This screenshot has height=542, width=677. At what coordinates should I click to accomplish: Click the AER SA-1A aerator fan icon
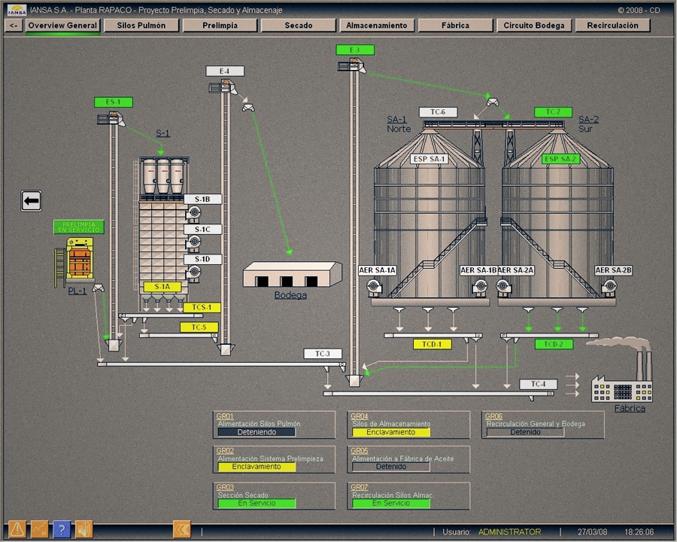tap(373, 287)
